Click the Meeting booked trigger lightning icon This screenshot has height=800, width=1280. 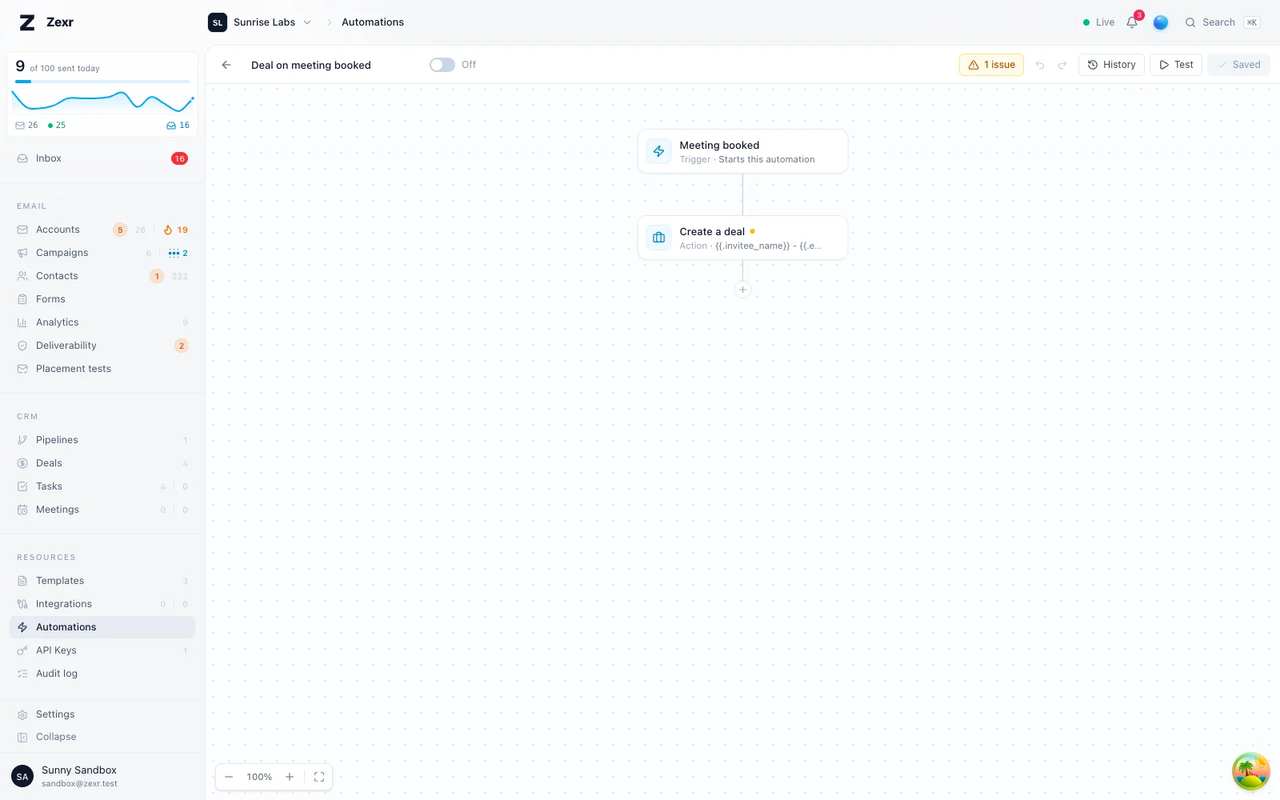tap(658, 151)
